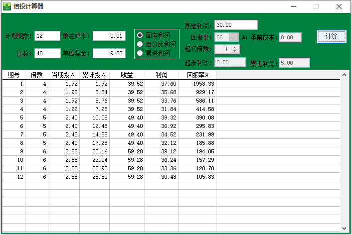This screenshot has height=235, width=352.
Task: Click the 回报率% column header
Action: pos(197,75)
